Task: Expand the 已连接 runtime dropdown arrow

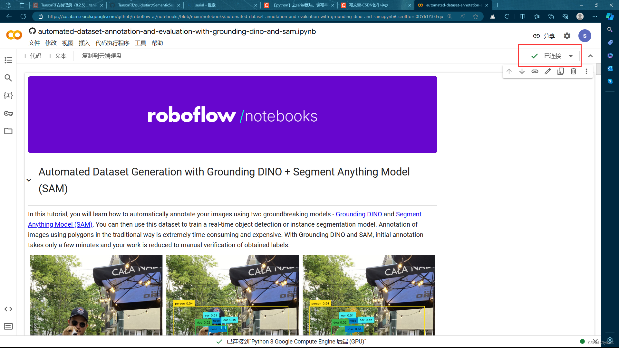Action: [x=571, y=56]
